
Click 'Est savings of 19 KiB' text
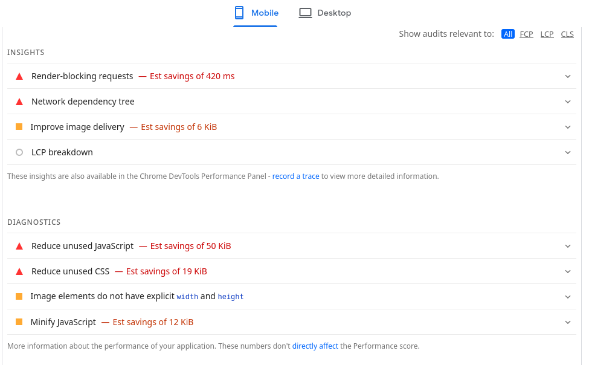[x=166, y=271]
